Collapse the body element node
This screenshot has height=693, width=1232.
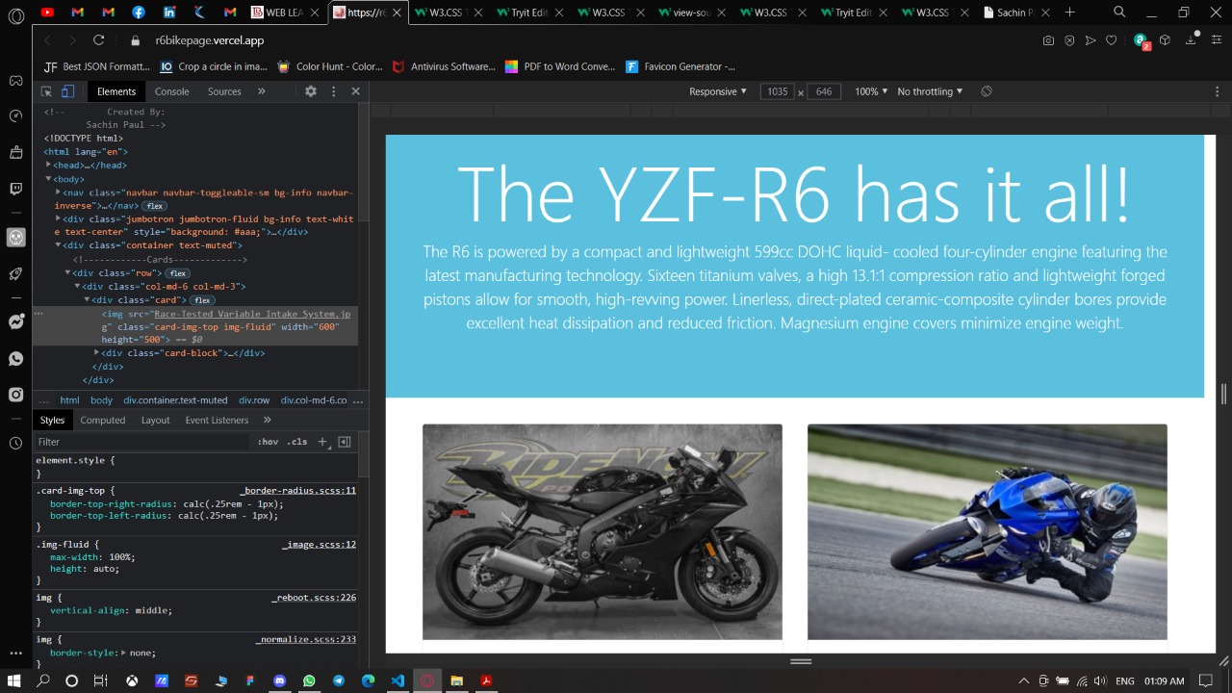click(x=48, y=179)
